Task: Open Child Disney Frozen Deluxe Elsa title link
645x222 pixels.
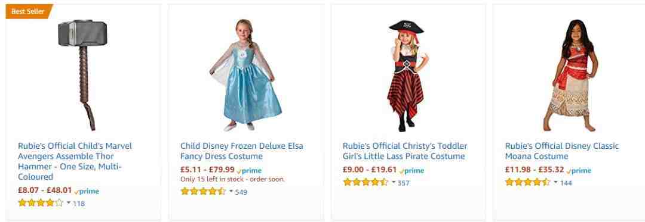Action: coord(242,151)
